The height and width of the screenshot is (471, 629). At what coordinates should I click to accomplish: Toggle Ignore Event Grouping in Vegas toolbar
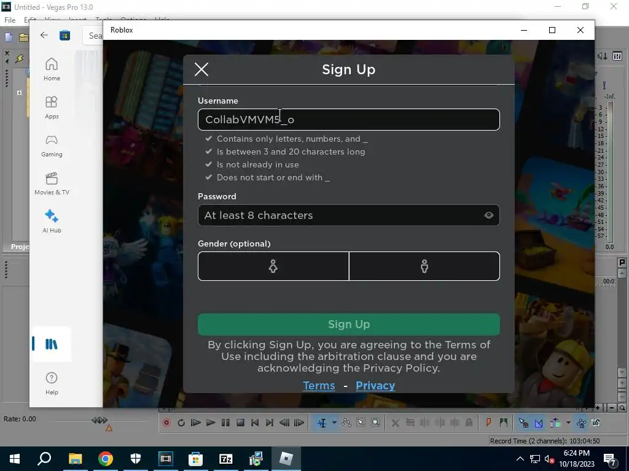click(x=596, y=423)
